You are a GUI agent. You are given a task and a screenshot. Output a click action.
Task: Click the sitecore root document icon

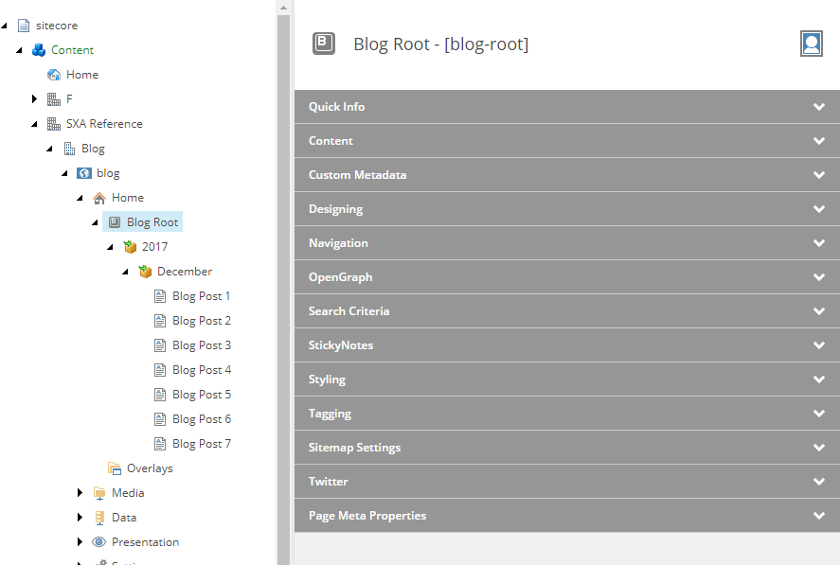(x=24, y=26)
